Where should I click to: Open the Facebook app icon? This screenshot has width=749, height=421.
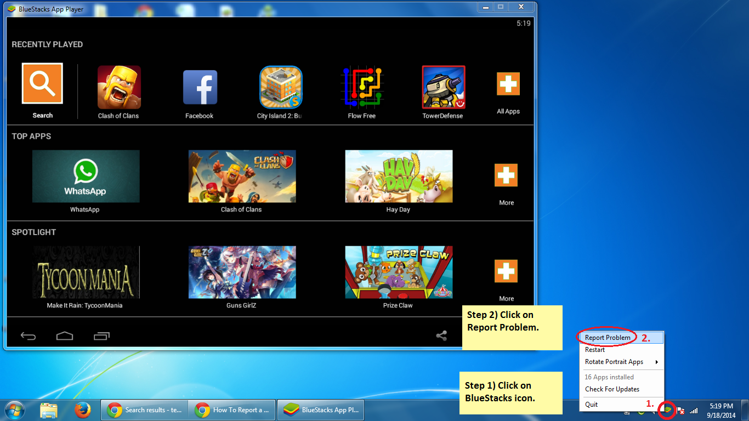pyautogui.click(x=200, y=87)
